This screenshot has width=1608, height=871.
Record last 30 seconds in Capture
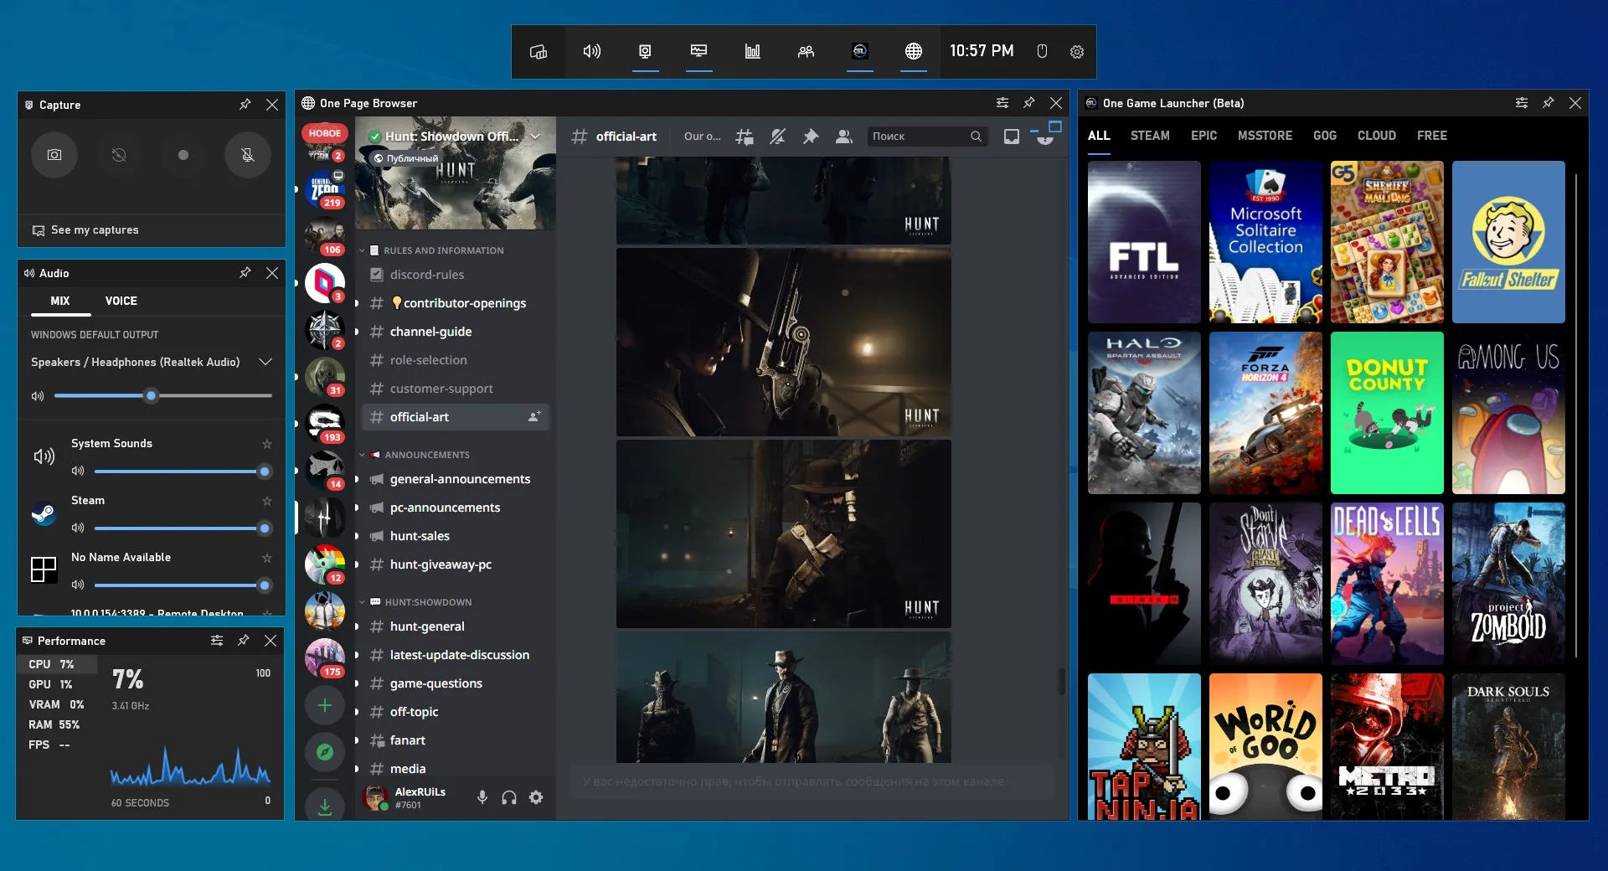coord(119,155)
